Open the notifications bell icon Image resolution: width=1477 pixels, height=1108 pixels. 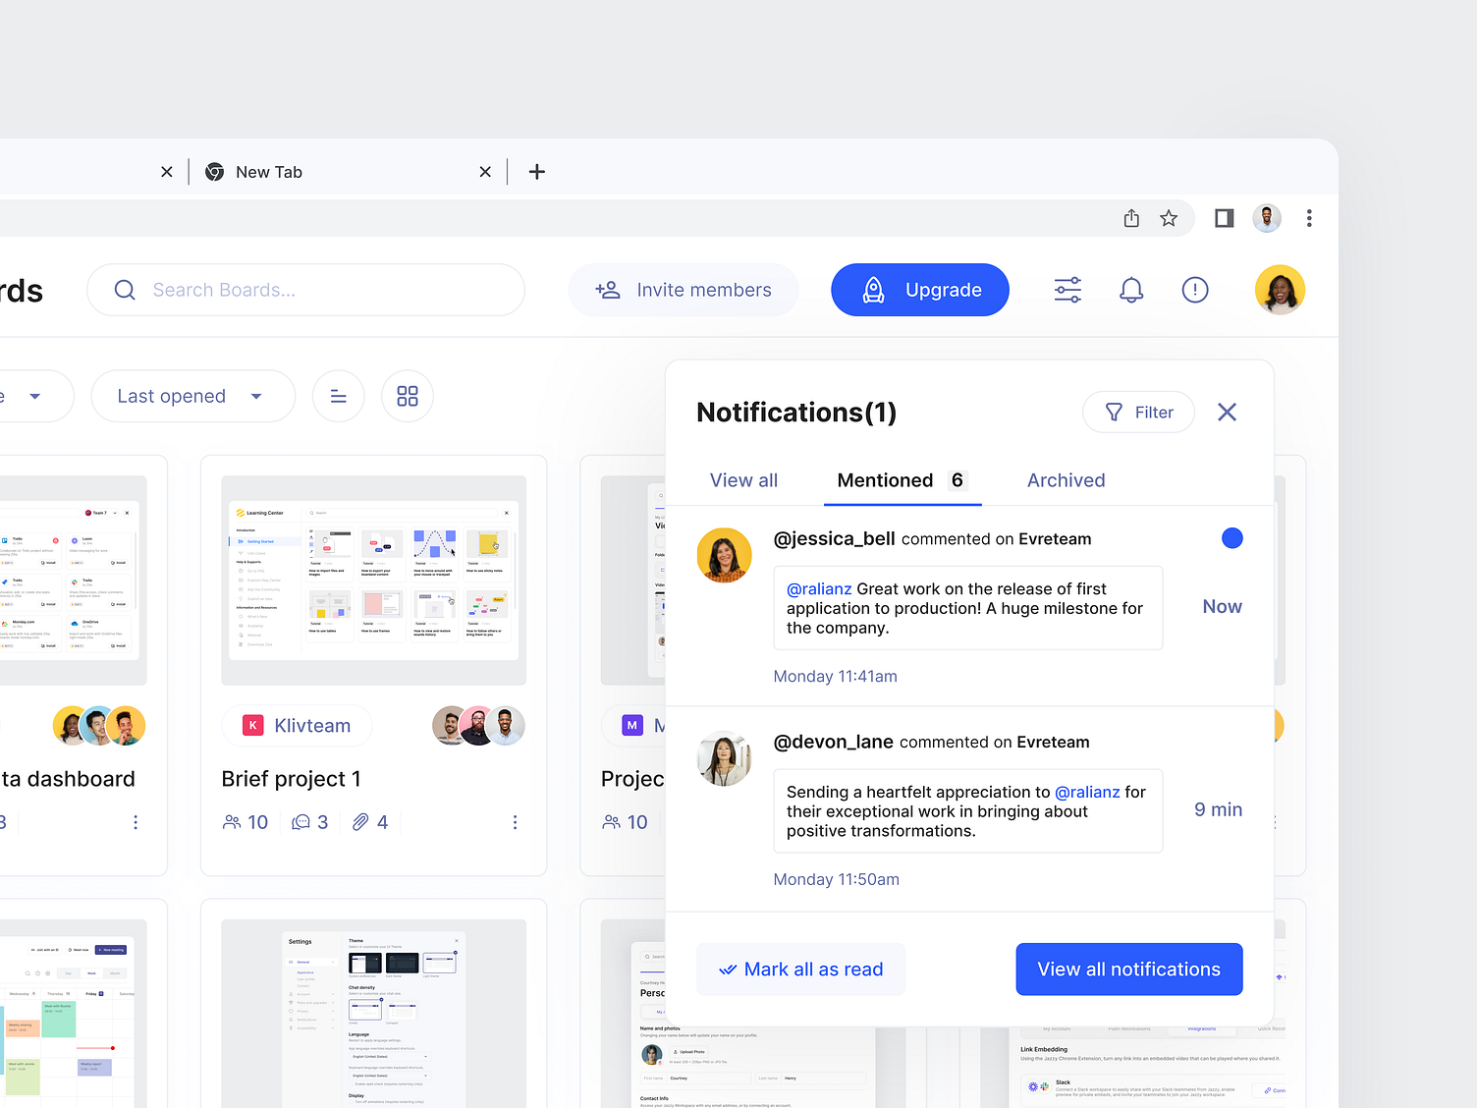(1130, 290)
